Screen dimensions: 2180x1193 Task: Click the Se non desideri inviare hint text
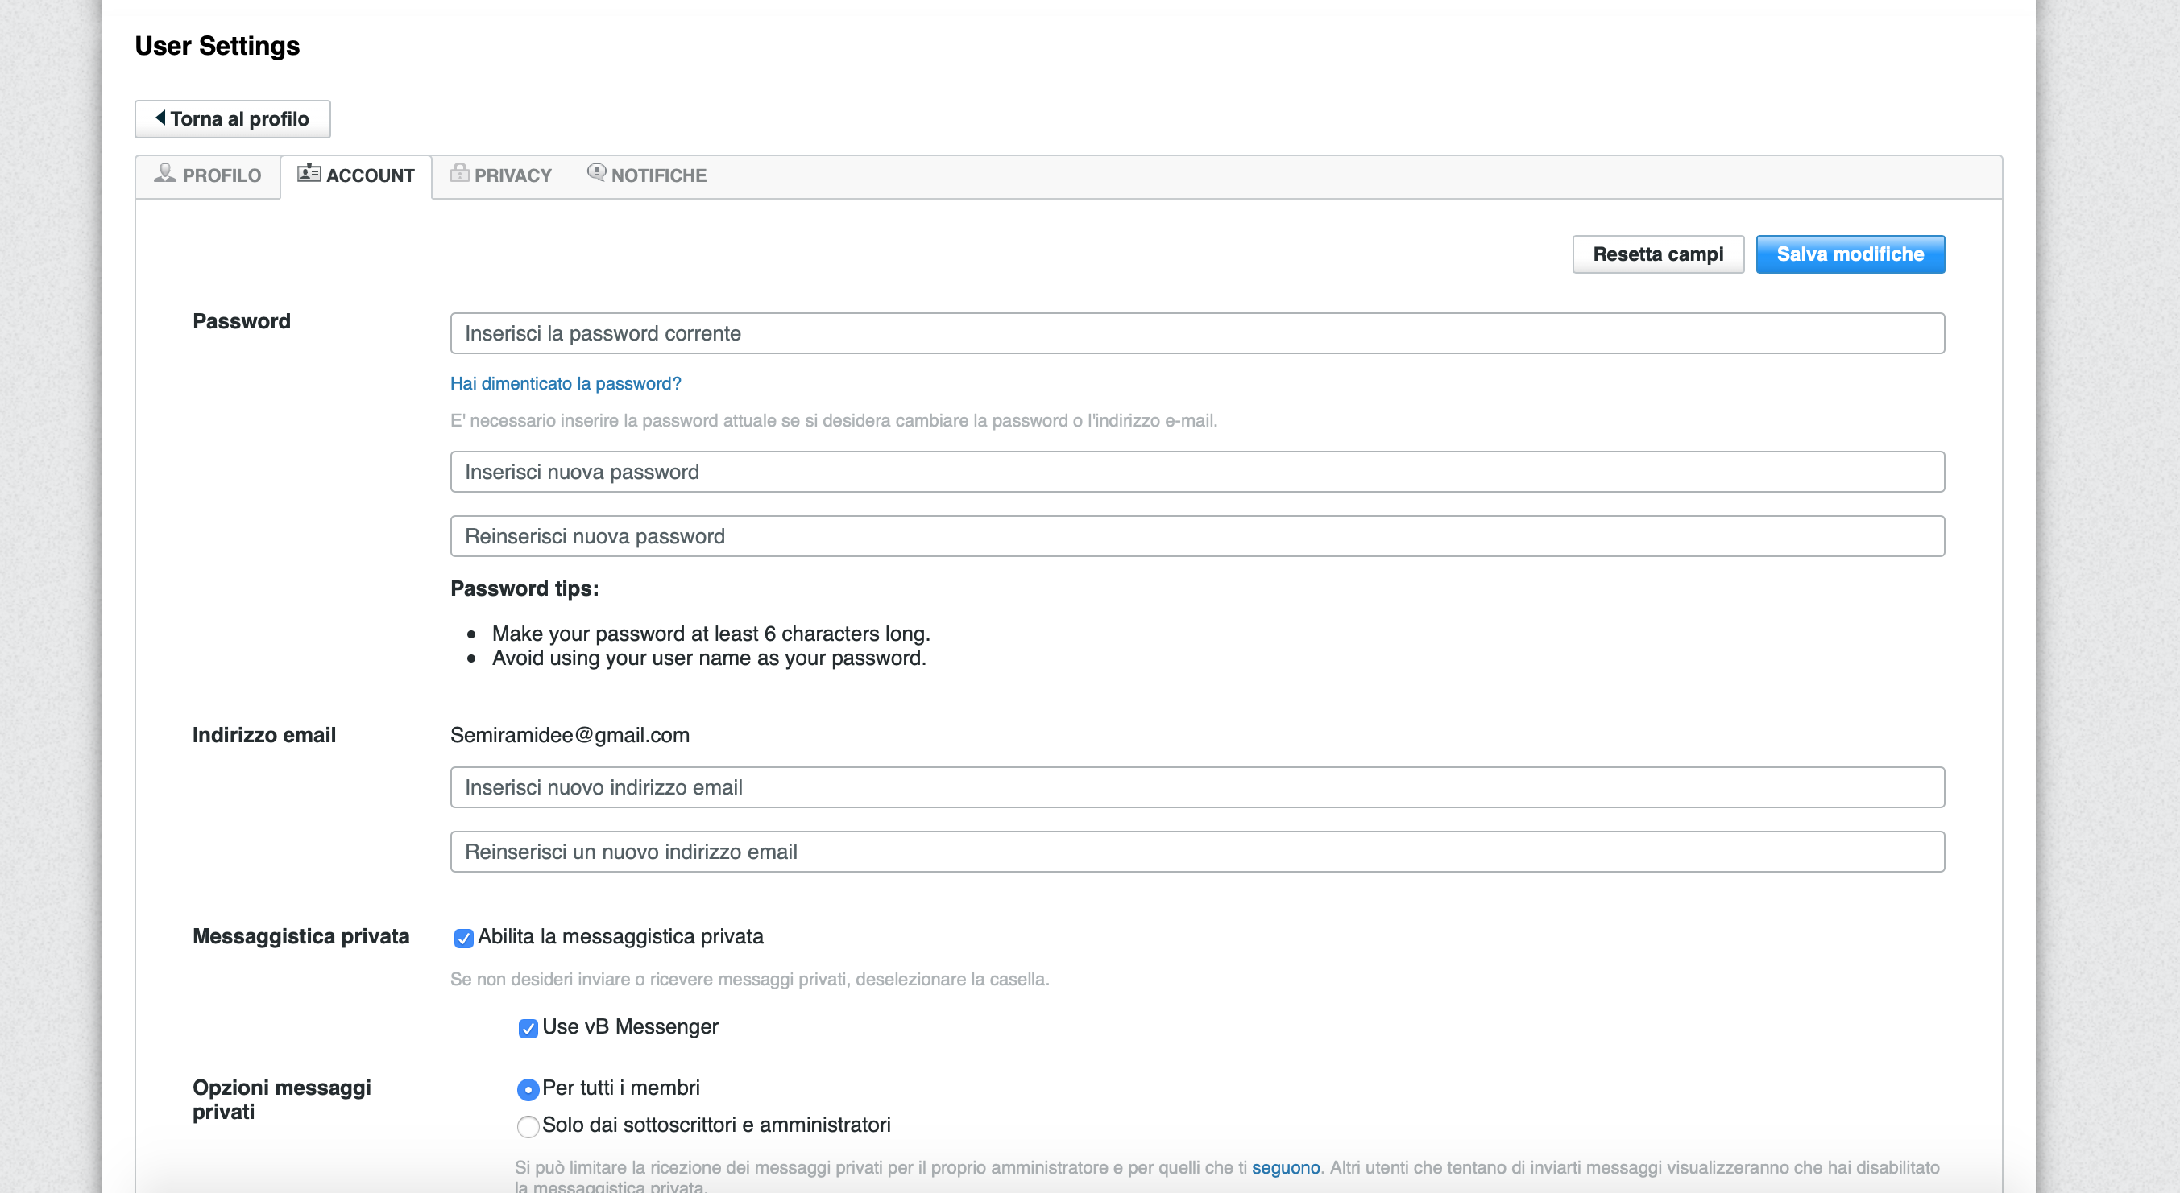750,979
